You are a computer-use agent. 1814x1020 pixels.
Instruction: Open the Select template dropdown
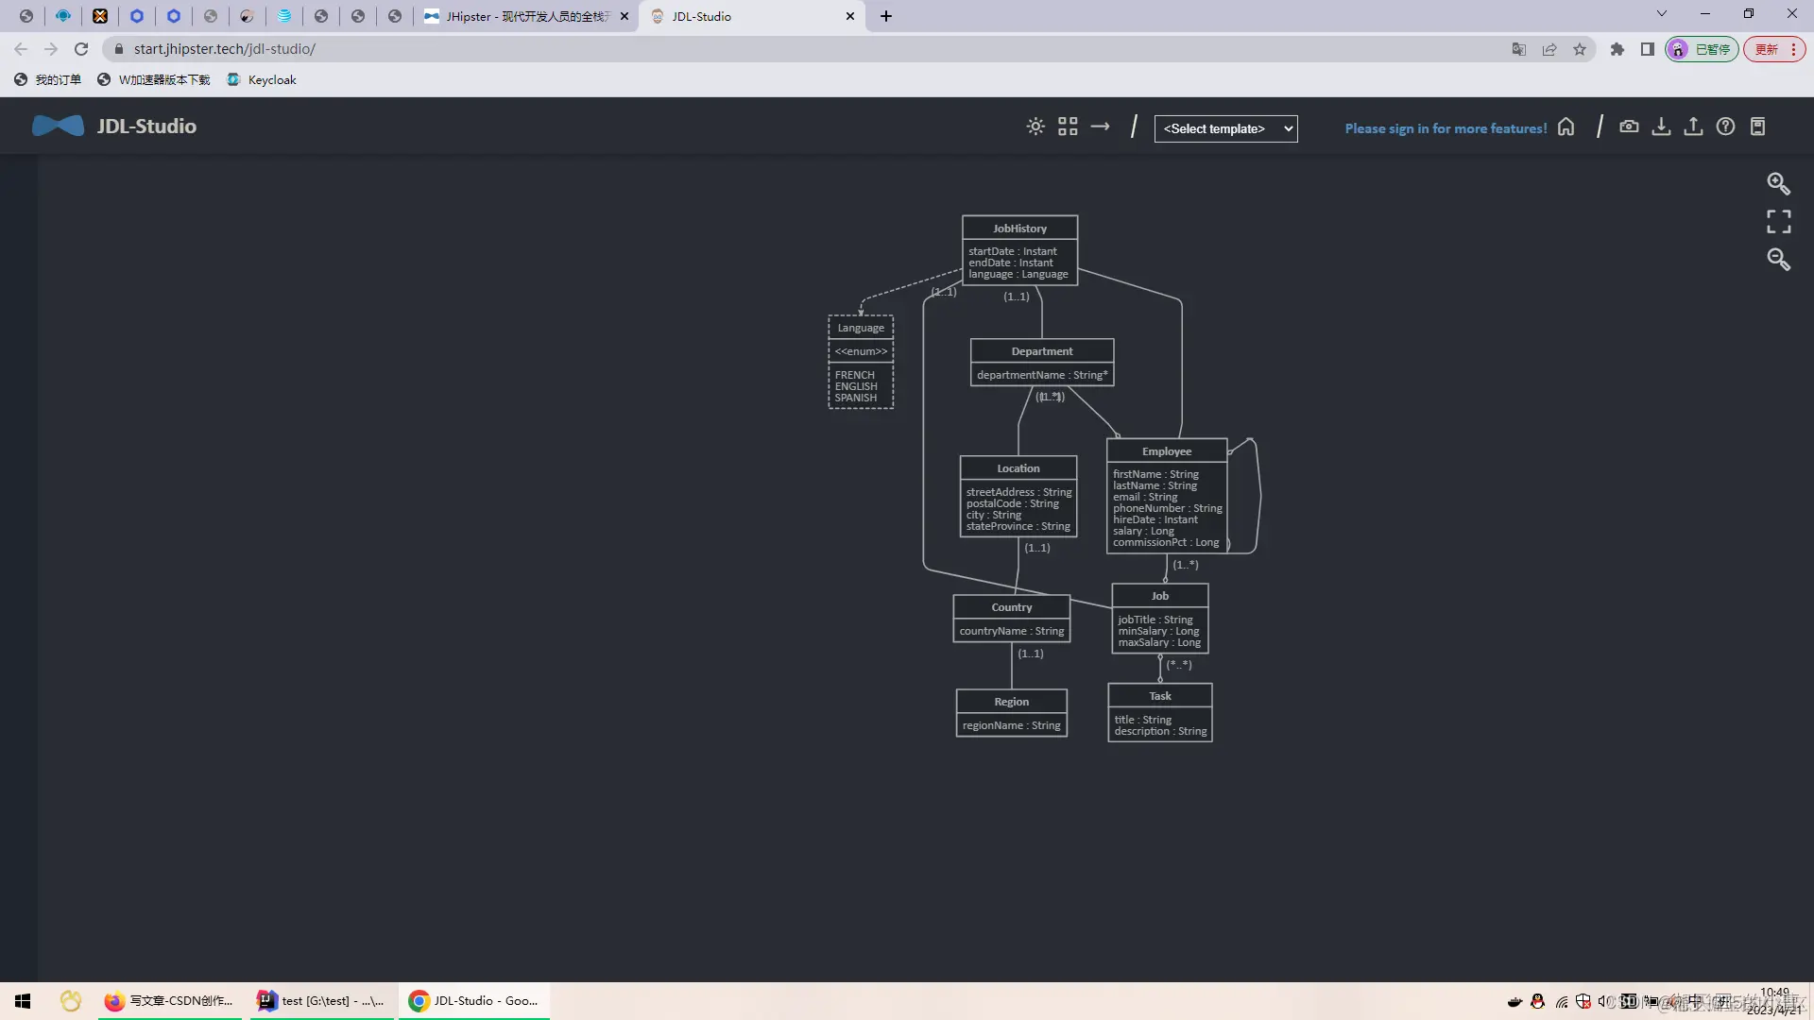pos(1225,128)
